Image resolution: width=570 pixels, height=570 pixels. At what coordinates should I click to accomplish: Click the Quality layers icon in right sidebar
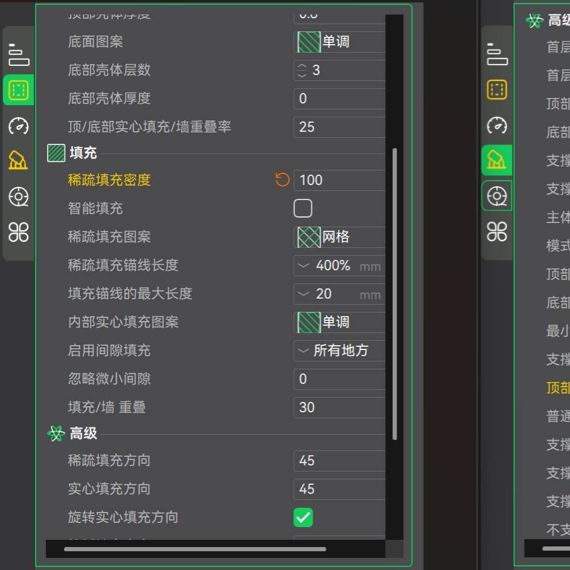[x=497, y=54]
